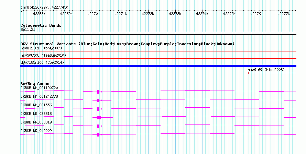Open dgv7185n100 (Coe2014) variant label
The width and height of the screenshot is (306, 154).
click(42, 62)
